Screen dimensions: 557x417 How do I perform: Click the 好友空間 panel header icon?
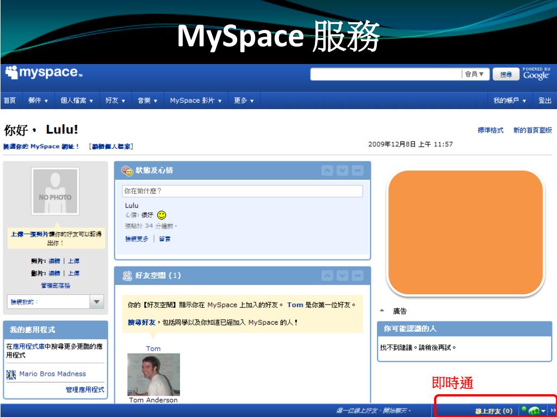pos(127,276)
